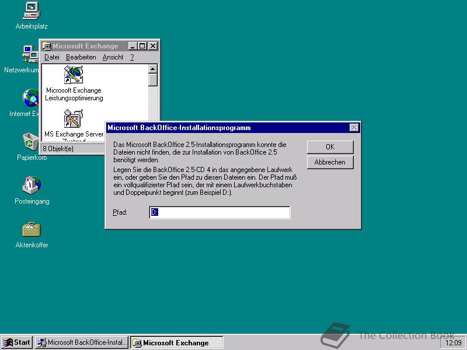
Task: Confirm the BackOffice dialog with OK
Action: coord(330,147)
